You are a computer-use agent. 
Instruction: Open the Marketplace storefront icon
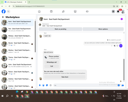click(x=75, y=11)
